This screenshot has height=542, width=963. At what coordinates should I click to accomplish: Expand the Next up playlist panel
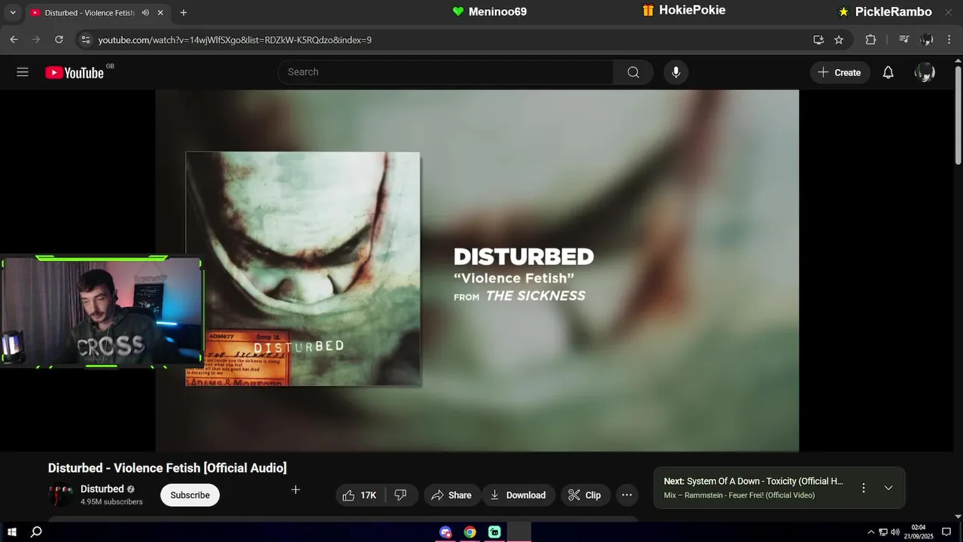(889, 488)
